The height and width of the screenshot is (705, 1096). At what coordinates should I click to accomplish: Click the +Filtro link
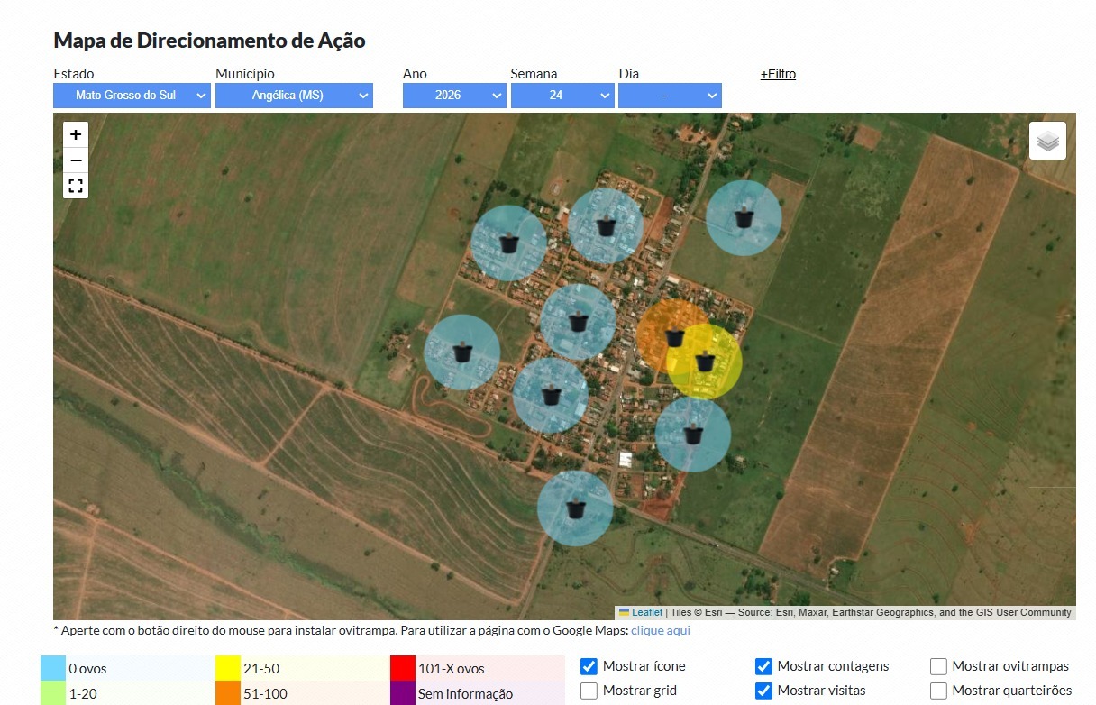(x=778, y=74)
